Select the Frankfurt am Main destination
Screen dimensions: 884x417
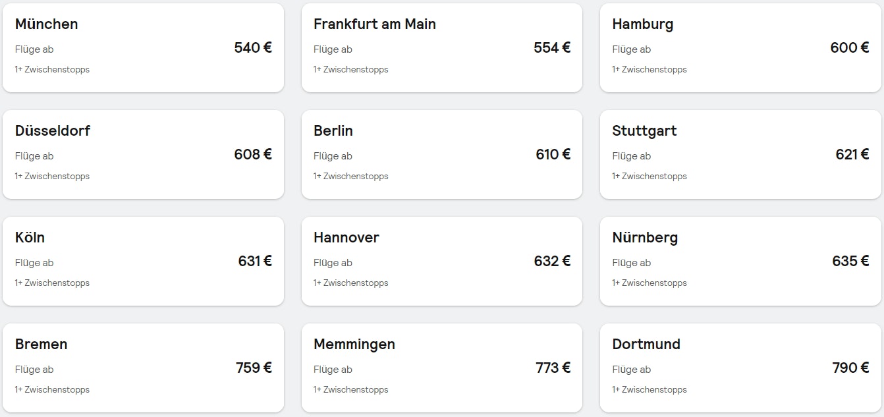click(441, 46)
